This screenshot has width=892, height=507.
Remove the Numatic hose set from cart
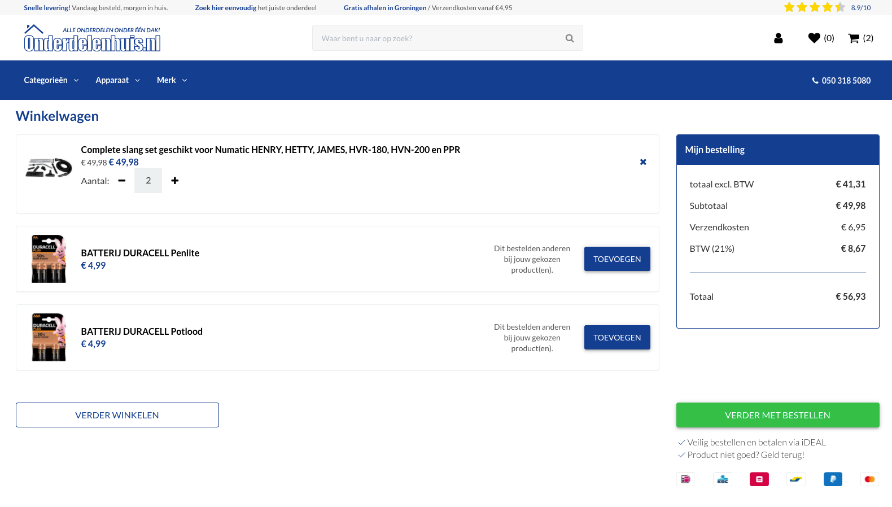click(x=642, y=162)
